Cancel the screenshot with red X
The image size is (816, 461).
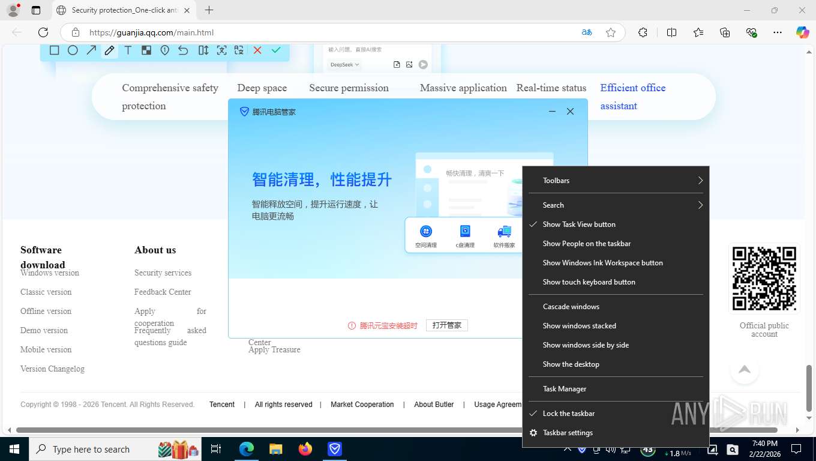257,50
